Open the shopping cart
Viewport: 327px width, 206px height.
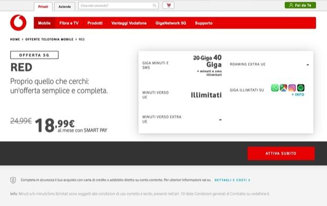(168, 5)
